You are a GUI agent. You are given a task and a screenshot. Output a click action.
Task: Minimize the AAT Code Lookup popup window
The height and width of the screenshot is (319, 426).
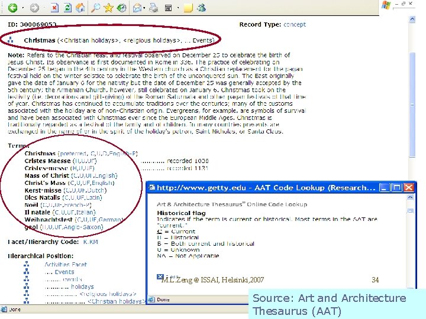[x=384, y=188]
